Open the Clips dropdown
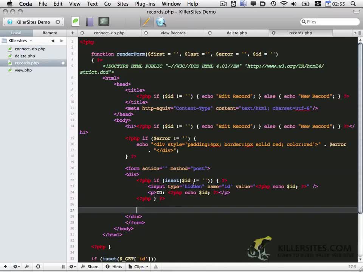Screen dimensions: 363x272 click(x=138, y=267)
